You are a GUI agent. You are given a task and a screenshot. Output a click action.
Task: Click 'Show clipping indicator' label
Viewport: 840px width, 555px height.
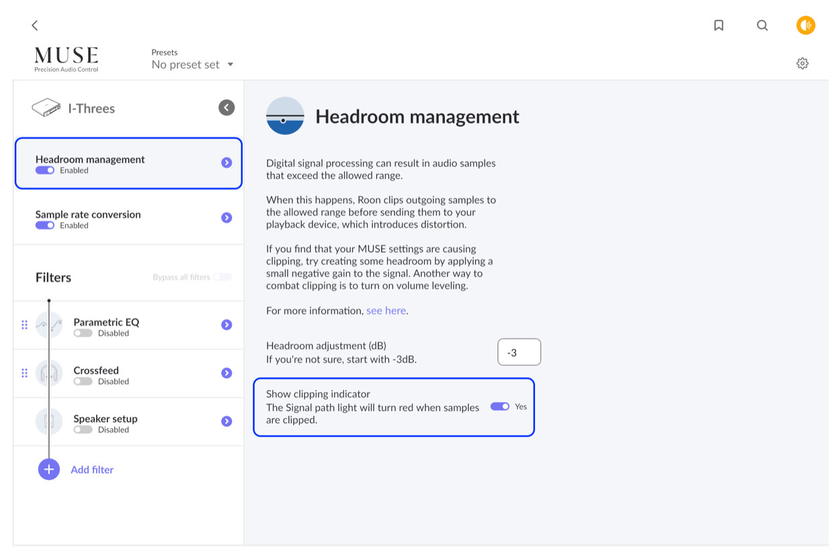point(318,394)
